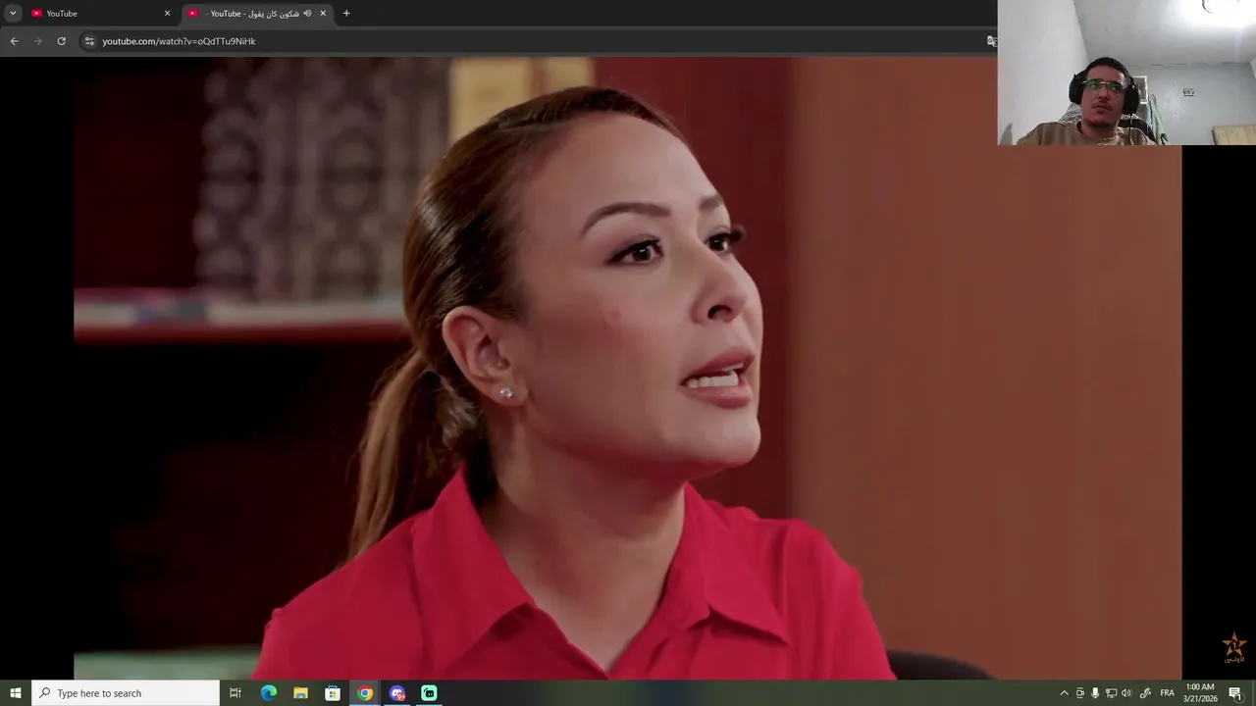Image resolution: width=1256 pixels, height=706 pixels.
Task: Open the tab search dropdown arrow
Action: (13, 13)
